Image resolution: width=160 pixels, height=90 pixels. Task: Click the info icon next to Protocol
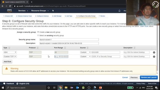pyautogui.click(x=38, y=48)
